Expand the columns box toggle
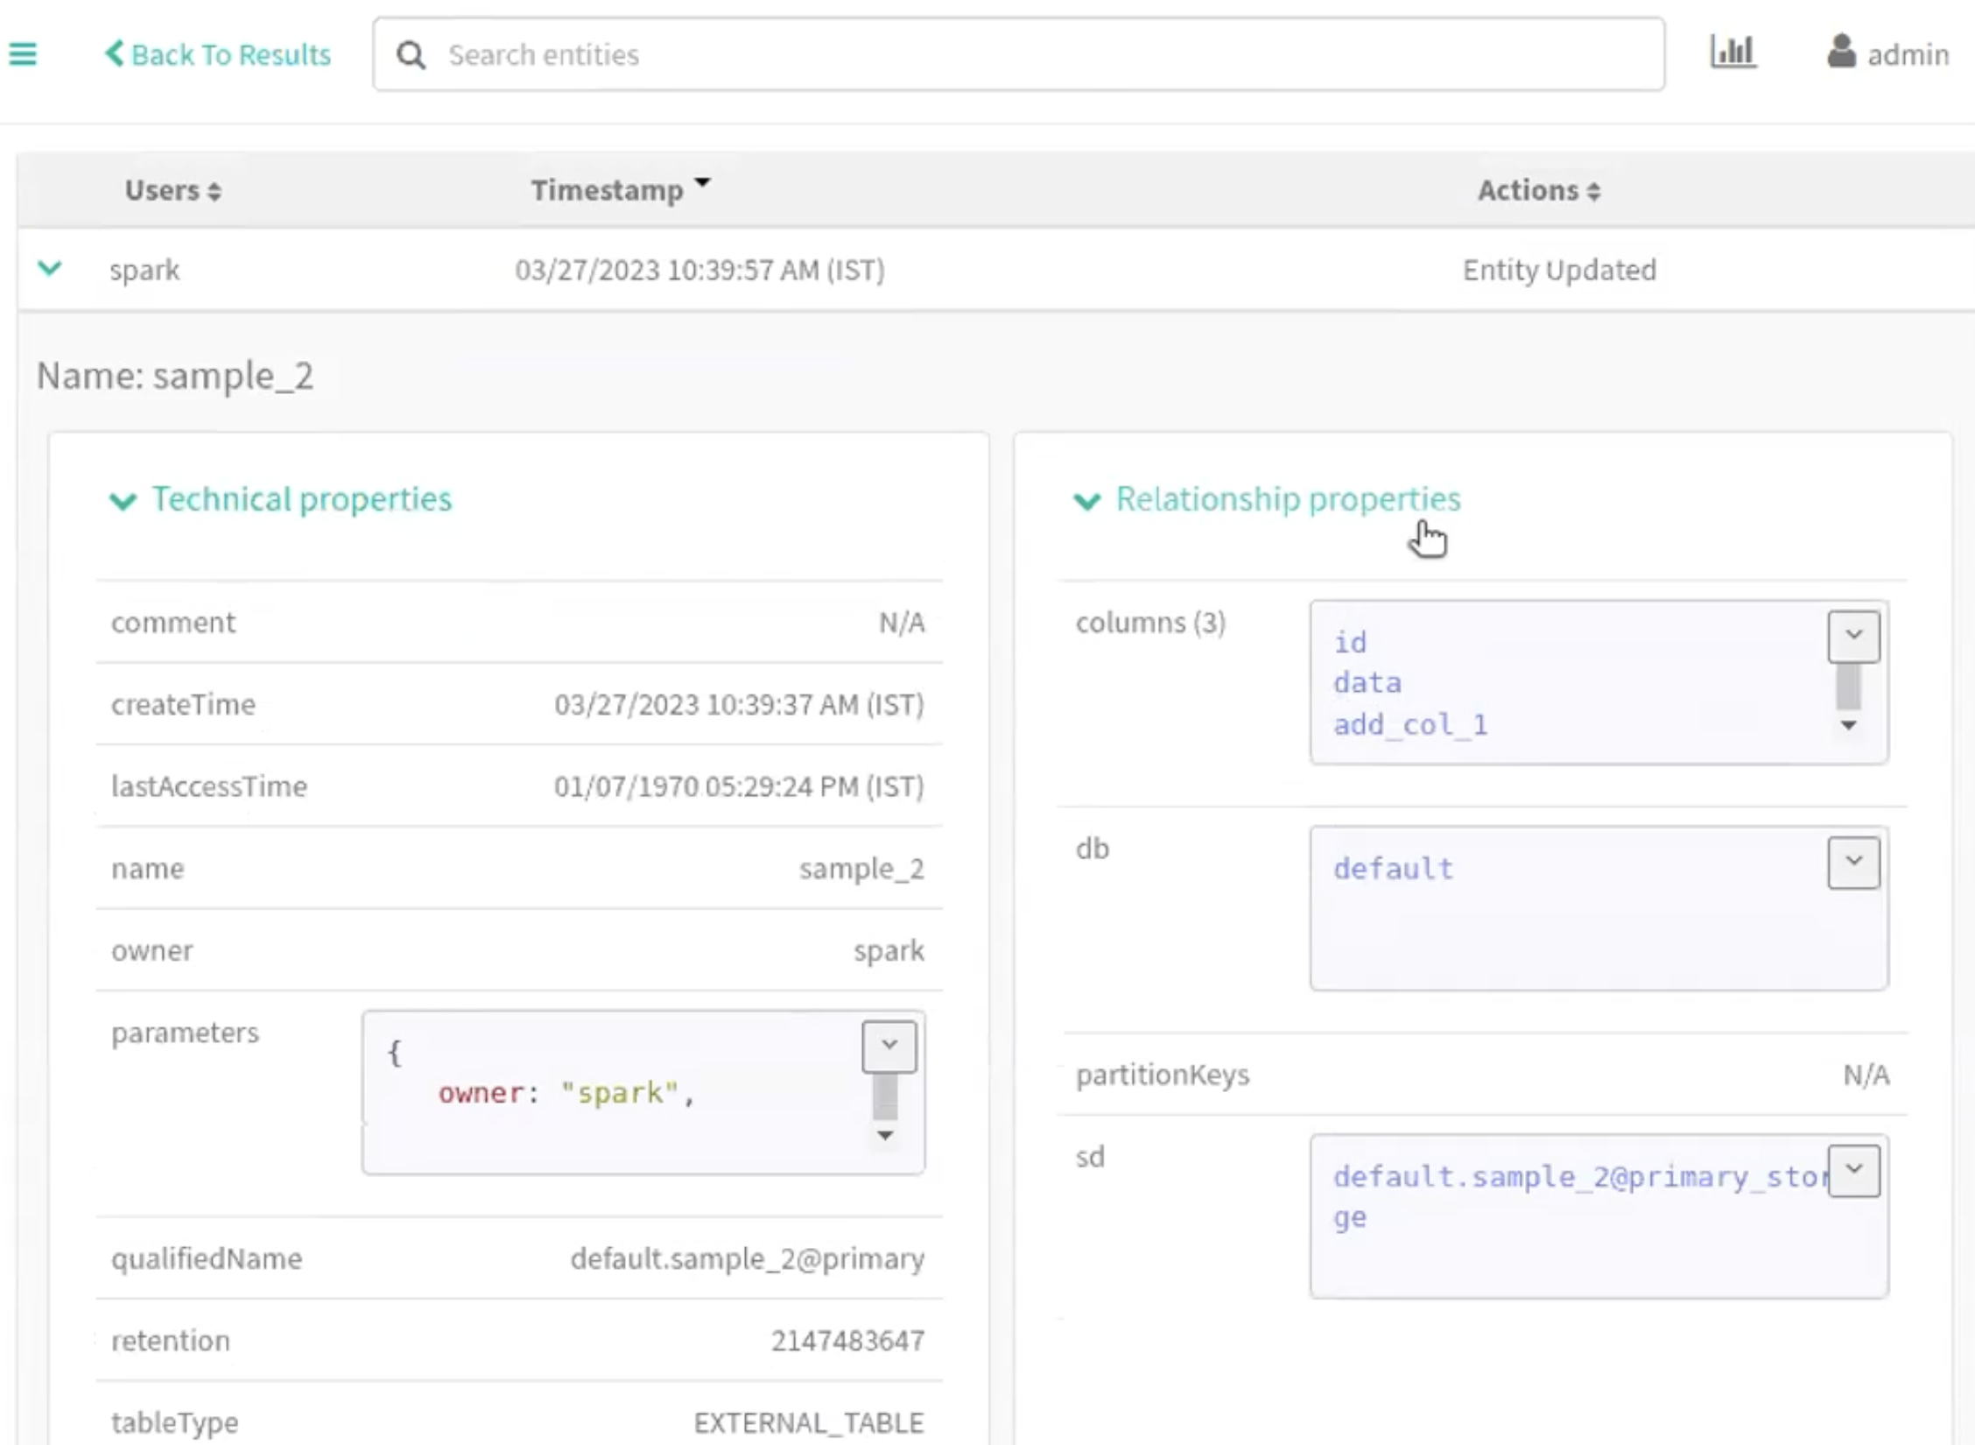The width and height of the screenshot is (1975, 1445). [1852, 636]
